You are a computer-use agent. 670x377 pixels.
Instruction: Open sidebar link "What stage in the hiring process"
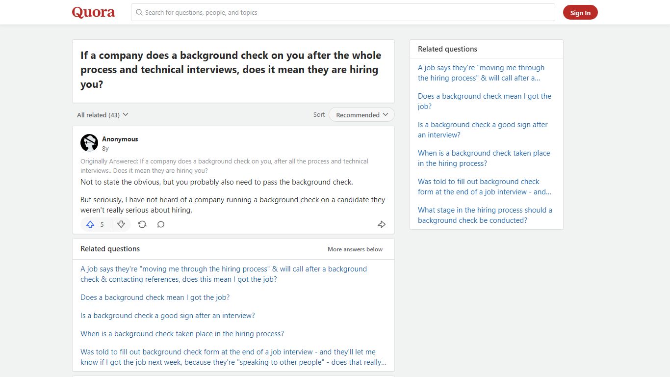click(x=485, y=215)
